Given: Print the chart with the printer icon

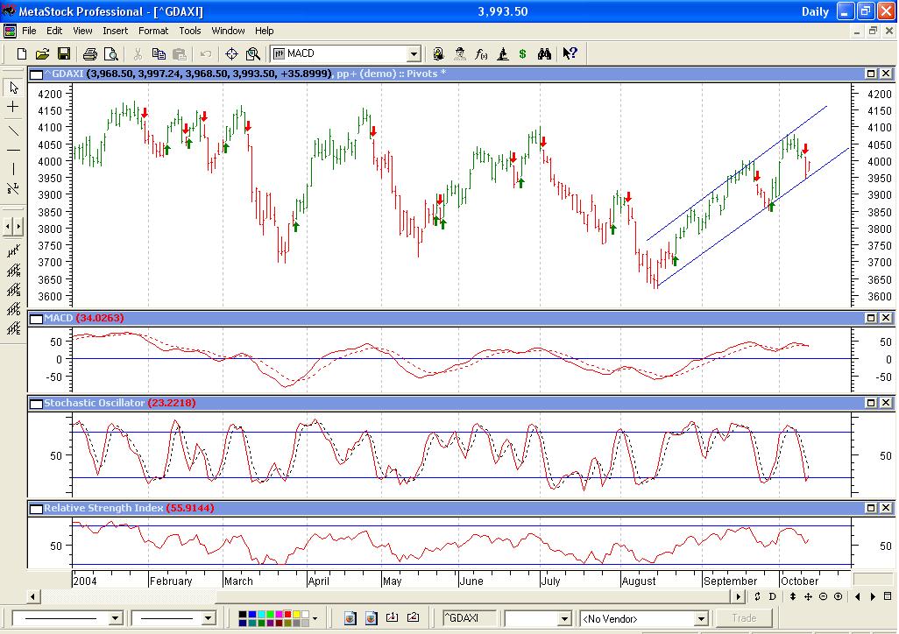Looking at the screenshot, I should [90, 54].
